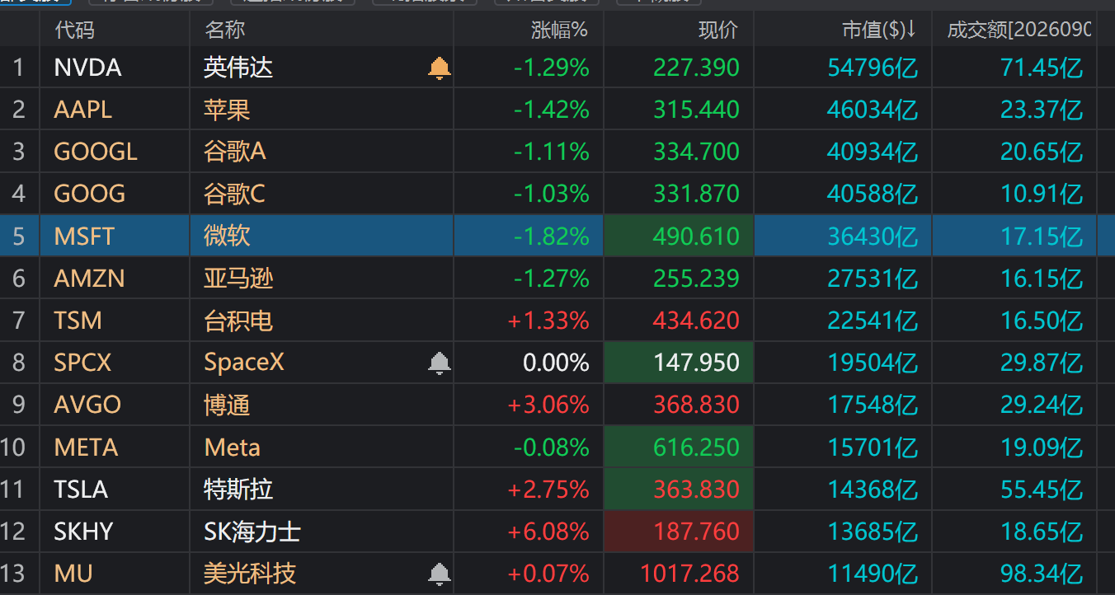Click the 227.390 price for NVDA
This screenshot has width=1115, height=595.
[x=697, y=68]
